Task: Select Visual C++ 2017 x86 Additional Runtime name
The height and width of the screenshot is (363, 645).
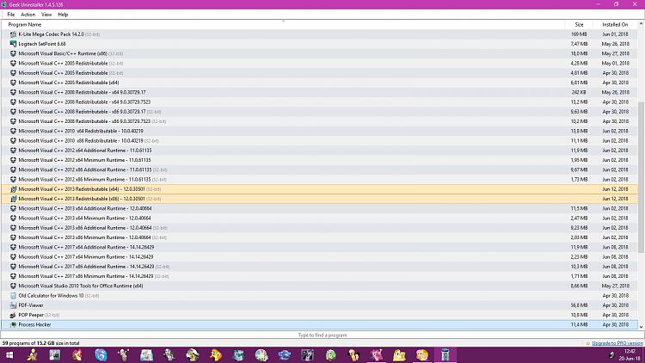Action: click(86, 267)
